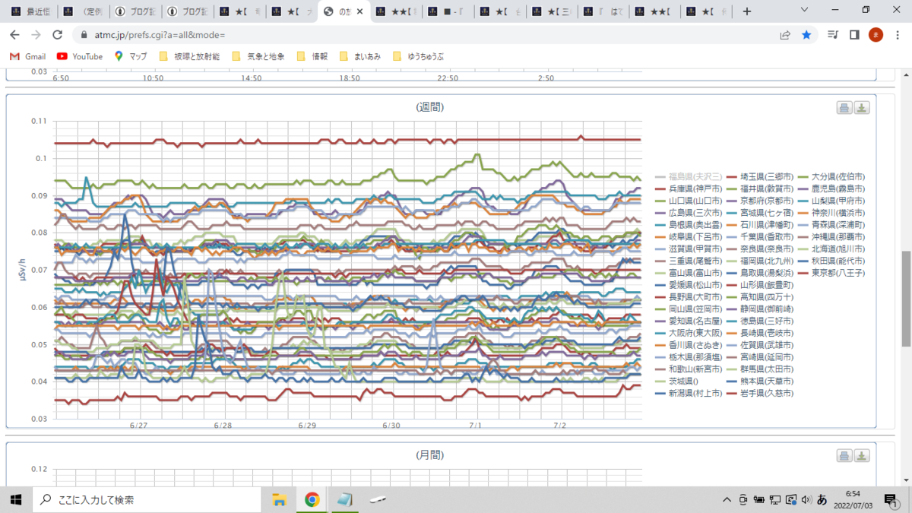Toggle 大阪府(東大阪) legend entry

[689, 333]
